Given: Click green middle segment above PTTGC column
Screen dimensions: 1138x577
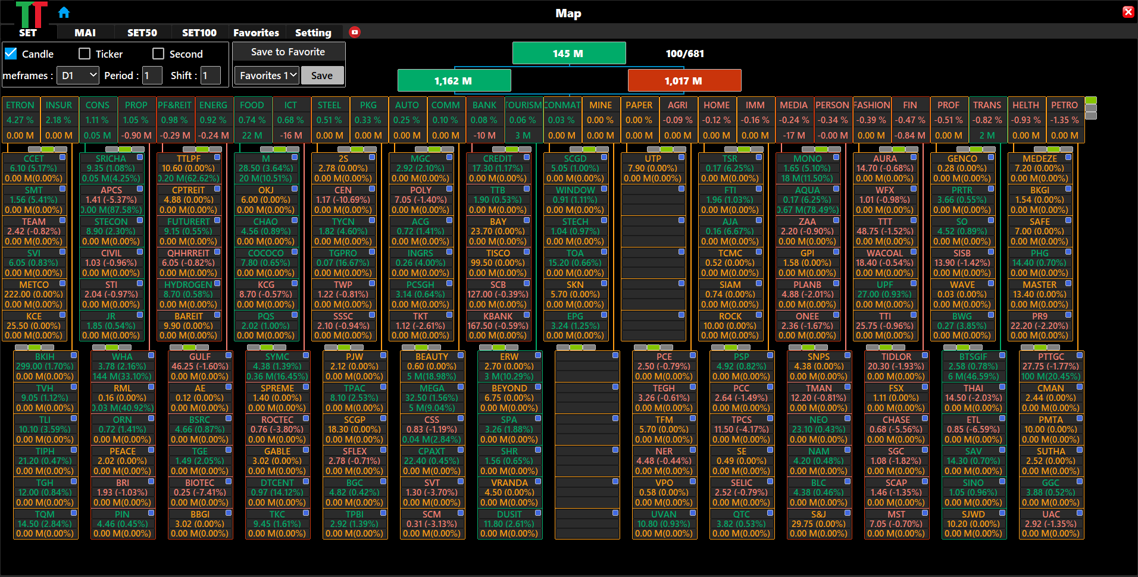Looking at the screenshot, I should [1040, 347].
